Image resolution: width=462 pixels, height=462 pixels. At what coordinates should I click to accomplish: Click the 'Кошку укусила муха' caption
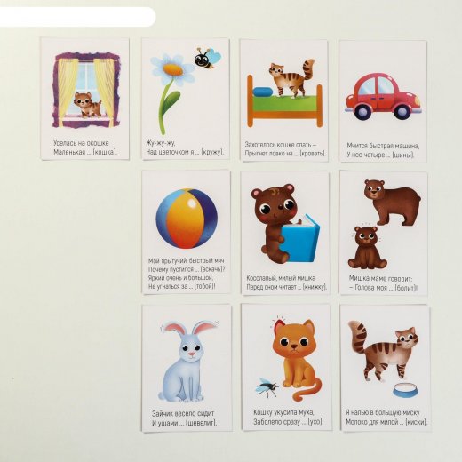283,412
